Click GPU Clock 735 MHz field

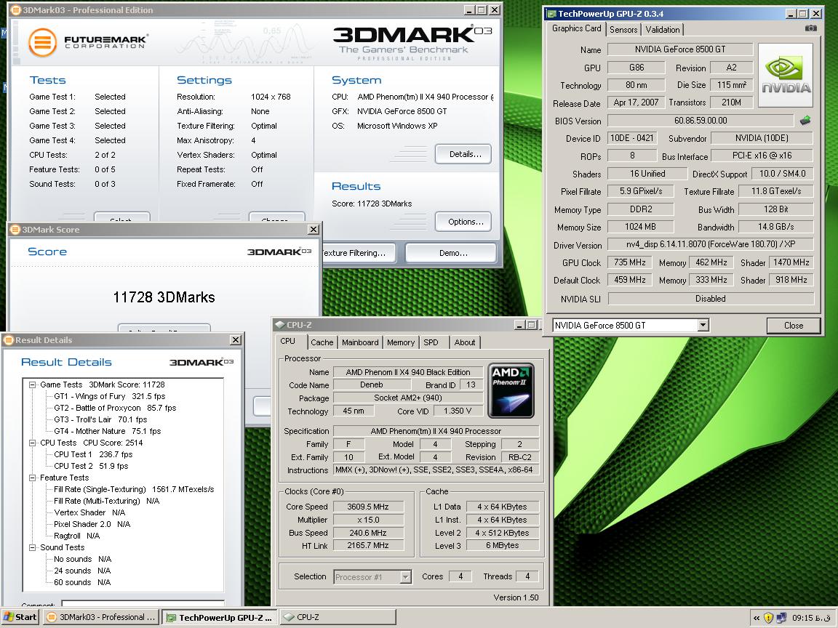click(629, 262)
